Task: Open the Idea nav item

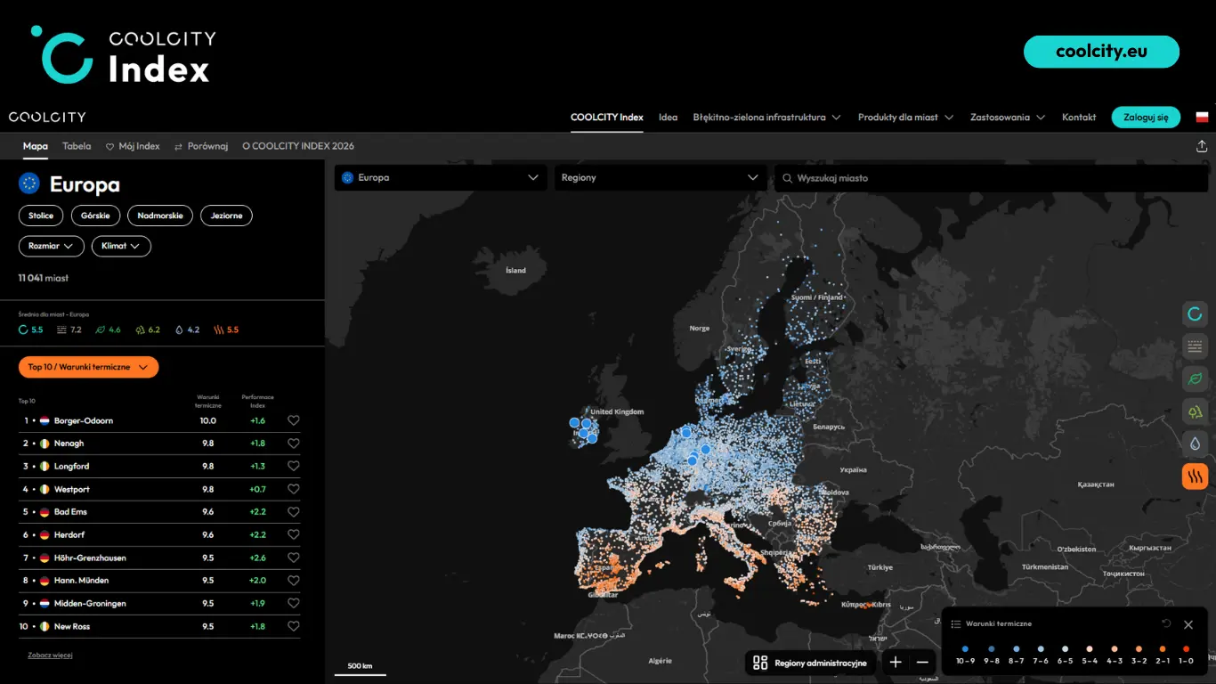Action: [x=668, y=117]
